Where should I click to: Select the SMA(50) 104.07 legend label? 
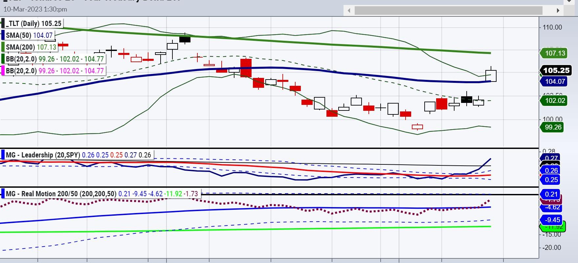[29, 35]
